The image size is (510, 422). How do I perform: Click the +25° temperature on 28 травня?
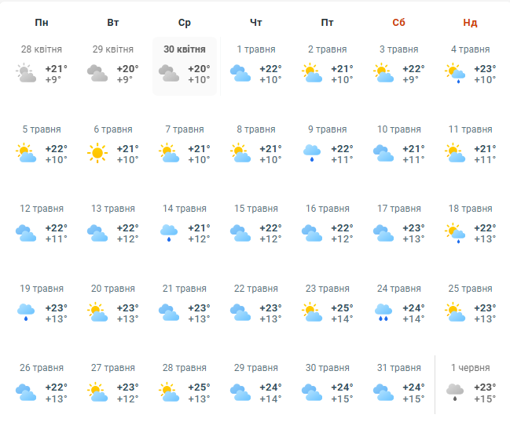pyautogui.click(x=198, y=386)
